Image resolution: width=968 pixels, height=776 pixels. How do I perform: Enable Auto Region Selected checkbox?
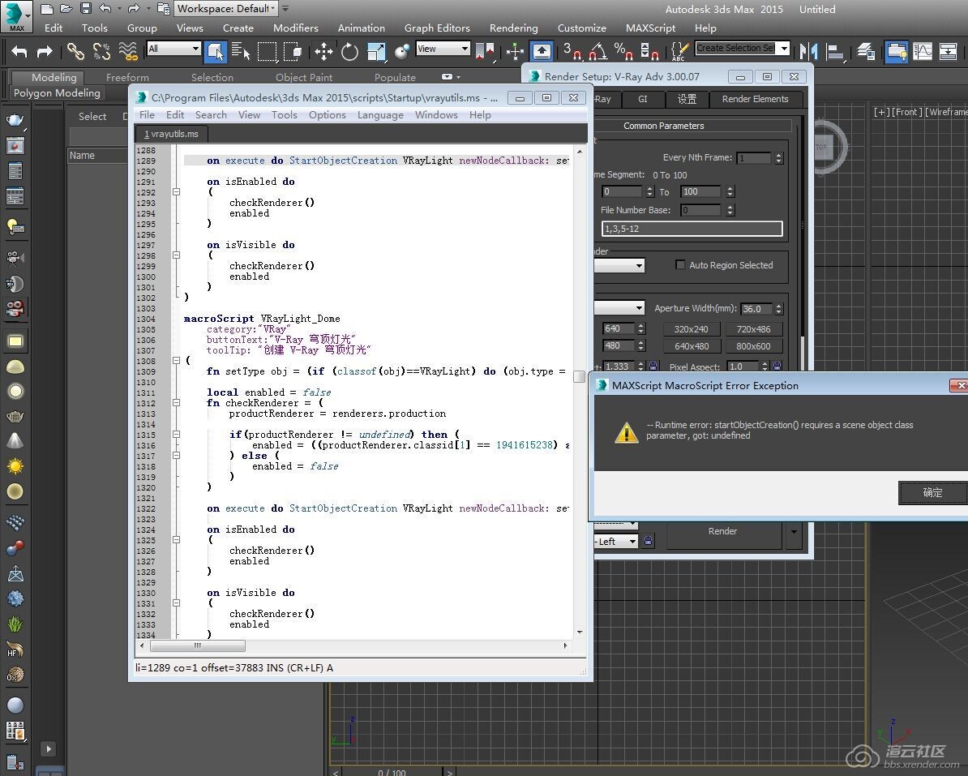[681, 265]
